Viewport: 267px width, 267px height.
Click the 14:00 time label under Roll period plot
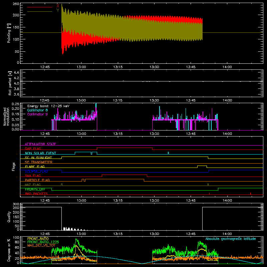tap(227, 100)
